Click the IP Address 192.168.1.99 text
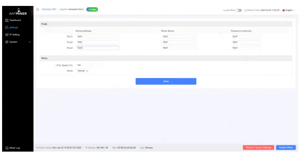Image resolution: width=299 pixels, height=153 pixels. click(97, 148)
